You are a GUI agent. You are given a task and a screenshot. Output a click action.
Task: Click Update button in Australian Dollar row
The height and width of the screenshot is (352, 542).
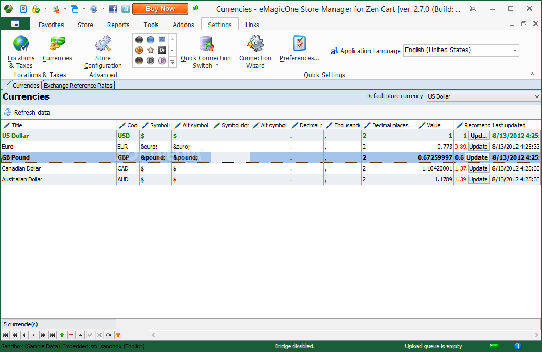click(x=478, y=179)
